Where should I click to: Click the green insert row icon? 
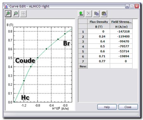coord(81,14)
